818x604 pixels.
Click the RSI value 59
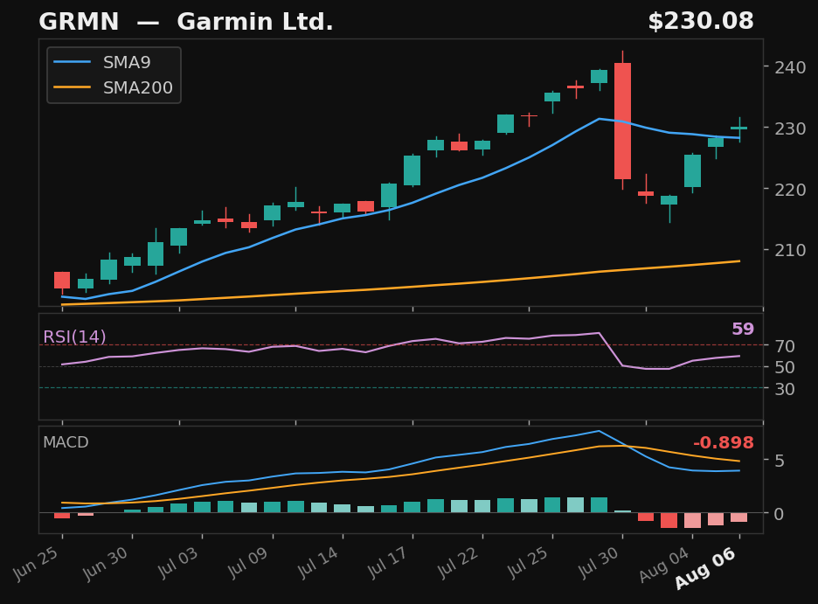tap(743, 330)
